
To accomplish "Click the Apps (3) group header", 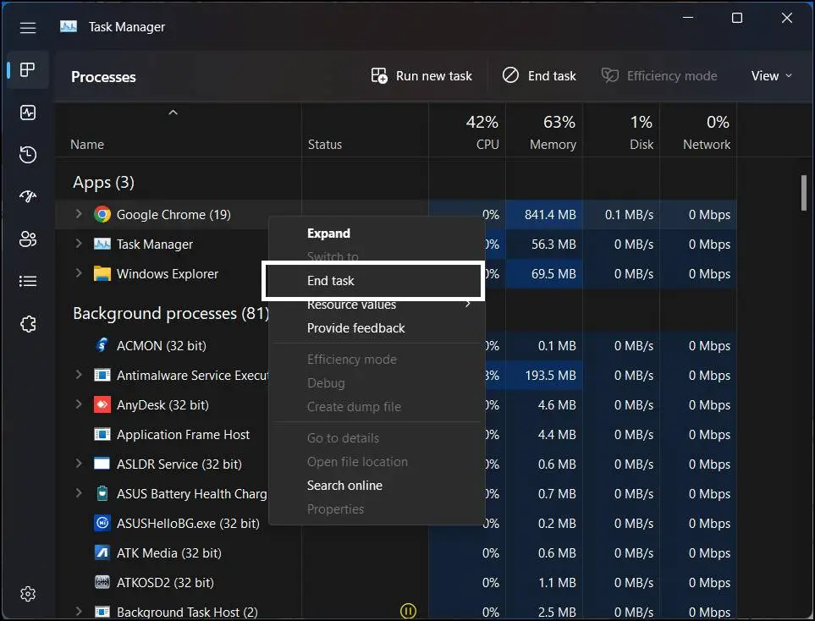I will [103, 183].
